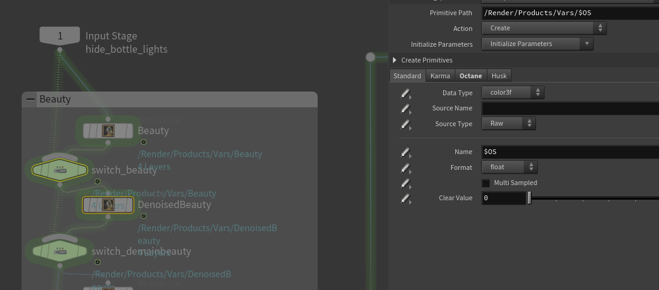Click the pencil toggle beside Multi Sampled

[x=405, y=183]
